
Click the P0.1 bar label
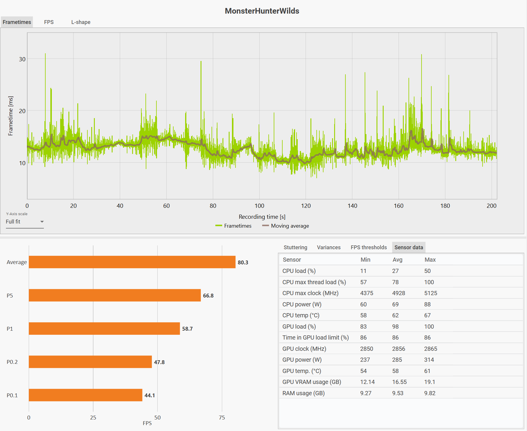pyautogui.click(x=12, y=395)
